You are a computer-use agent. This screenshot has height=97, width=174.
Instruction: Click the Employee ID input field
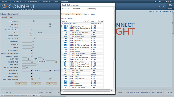tap(27, 21)
